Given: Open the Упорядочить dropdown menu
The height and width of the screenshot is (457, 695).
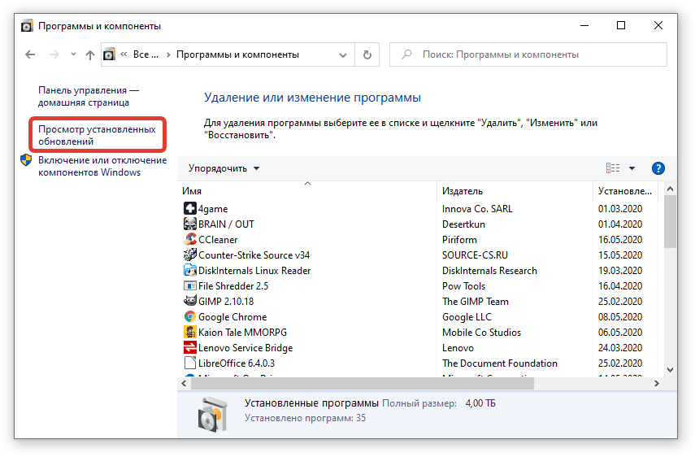Looking at the screenshot, I should [224, 168].
